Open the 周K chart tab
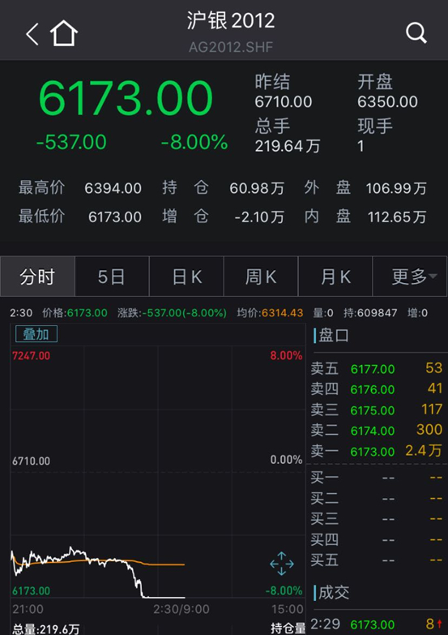 (x=261, y=277)
